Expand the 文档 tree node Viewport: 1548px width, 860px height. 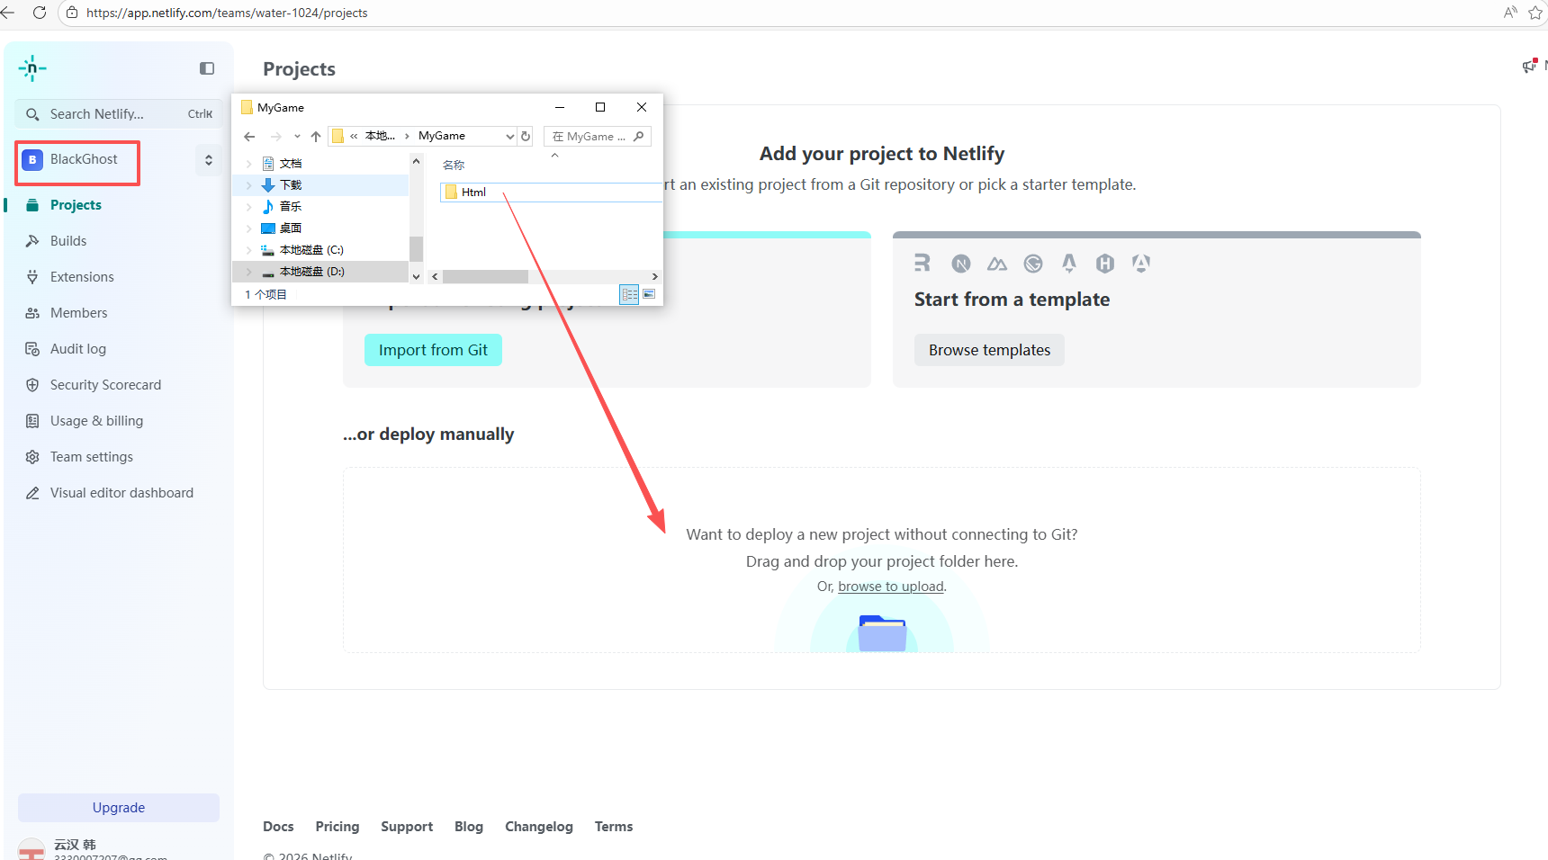tap(249, 164)
